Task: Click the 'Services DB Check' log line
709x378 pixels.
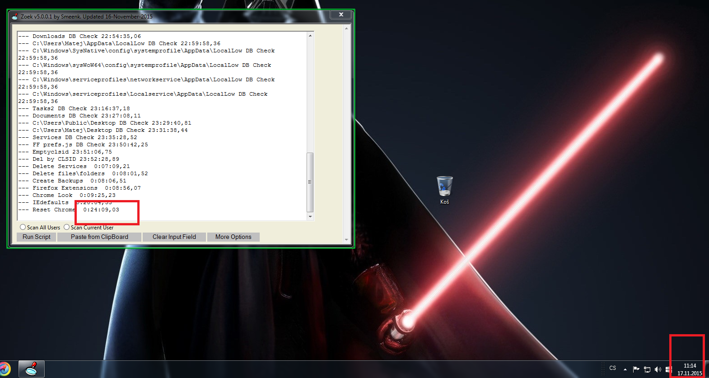Action: pyautogui.click(x=78, y=137)
